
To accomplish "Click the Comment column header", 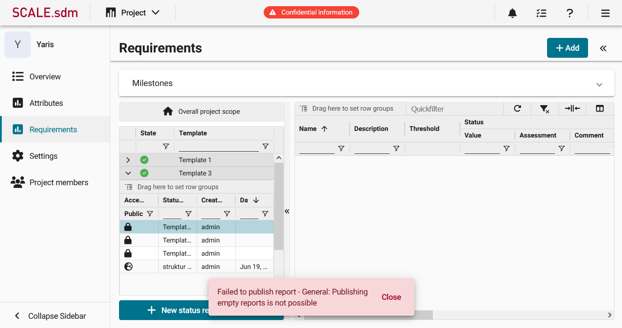I will click(589, 135).
